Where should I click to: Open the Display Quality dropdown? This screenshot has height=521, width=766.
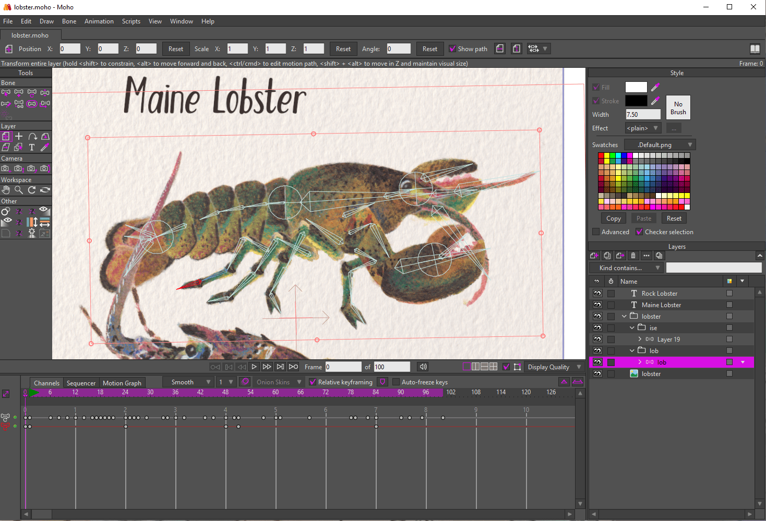(x=554, y=367)
